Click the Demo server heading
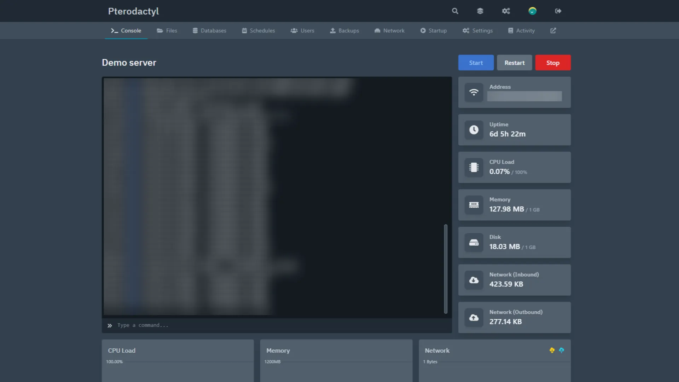The height and width of the screenshot is (382, 679). 129,63
